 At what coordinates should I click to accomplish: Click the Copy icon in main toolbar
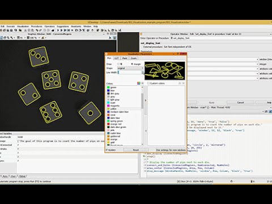pyautogui.click(x=29, y=30)
